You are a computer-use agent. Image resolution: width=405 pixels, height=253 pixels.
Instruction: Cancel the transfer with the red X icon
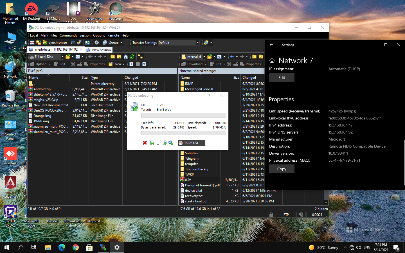click(145, 143)
